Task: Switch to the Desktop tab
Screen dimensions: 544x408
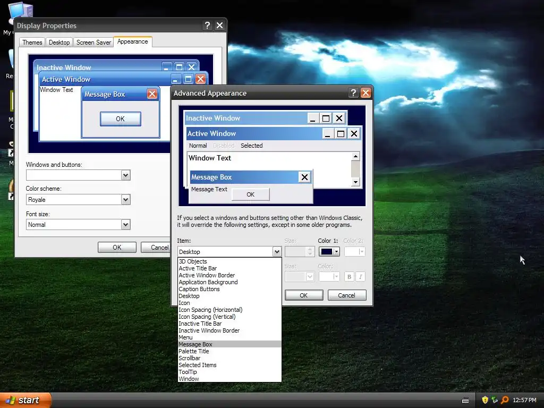Action: (59, 42)
